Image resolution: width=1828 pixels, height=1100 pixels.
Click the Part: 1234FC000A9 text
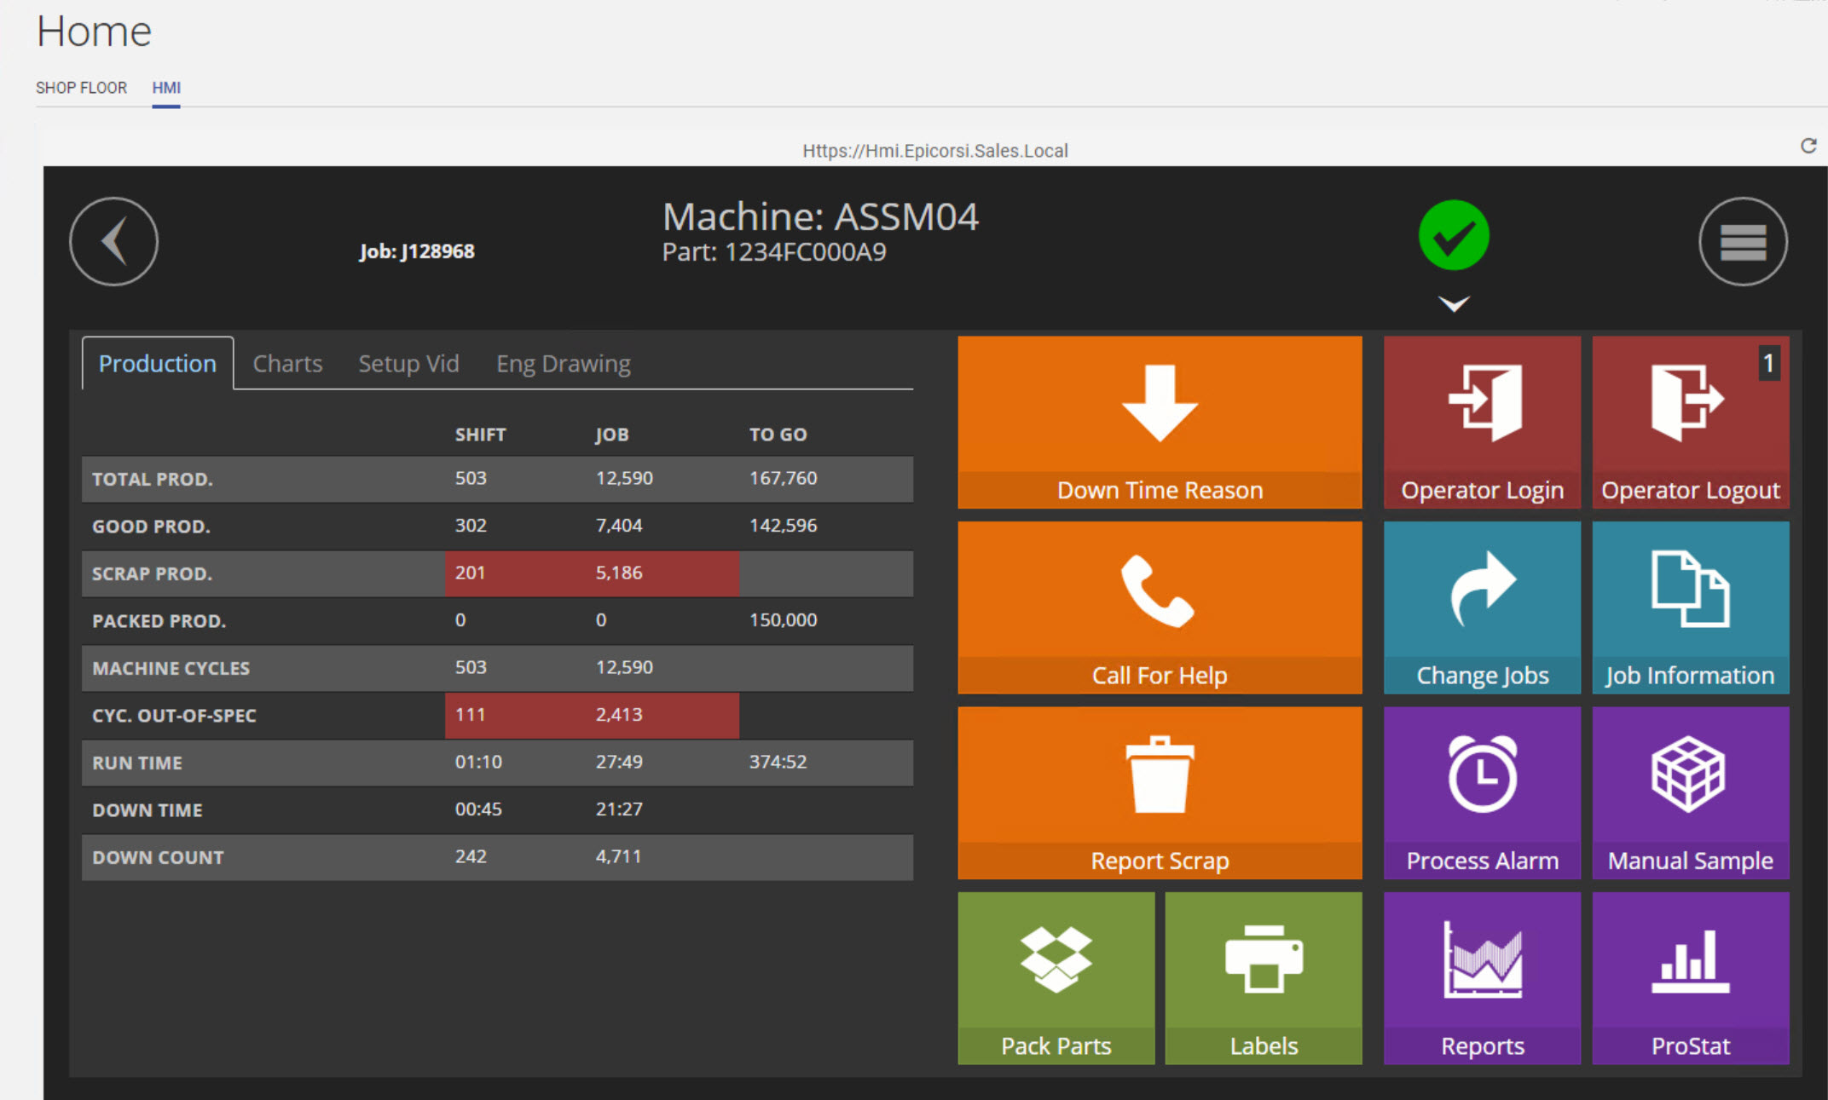(x=774, y=252)
